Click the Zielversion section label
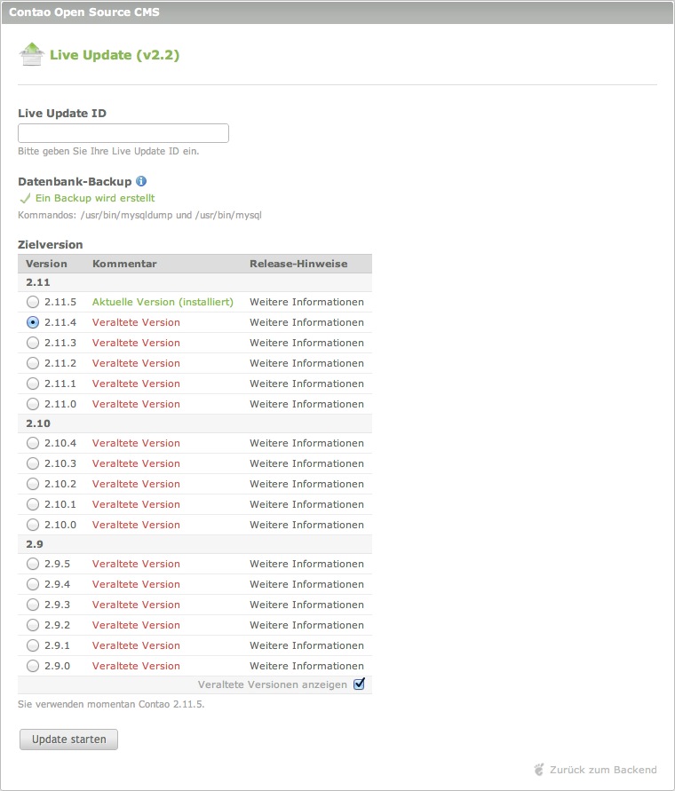This screenshot has height=791, width=675. [x=51, y=245]
